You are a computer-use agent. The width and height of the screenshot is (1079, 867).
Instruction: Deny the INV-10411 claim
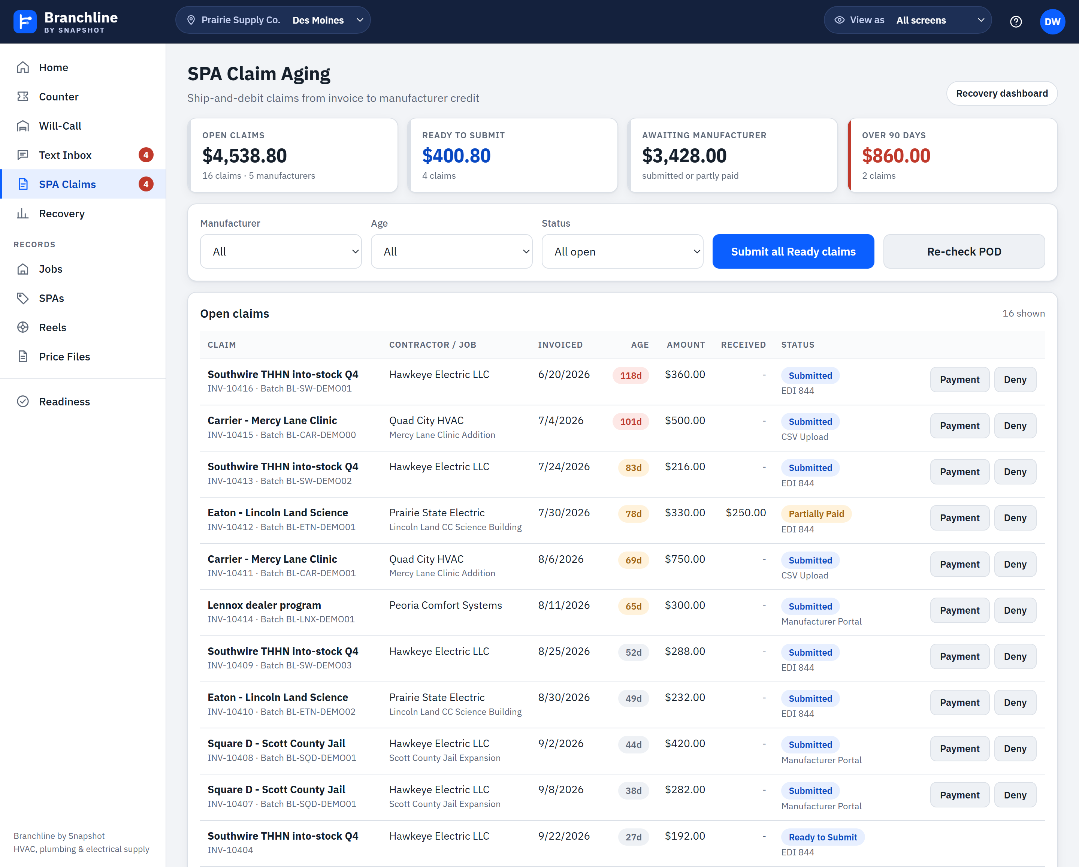pos(1015,564)
